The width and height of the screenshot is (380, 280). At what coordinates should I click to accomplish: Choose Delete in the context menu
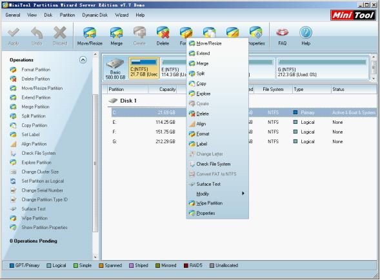(217, 114)
